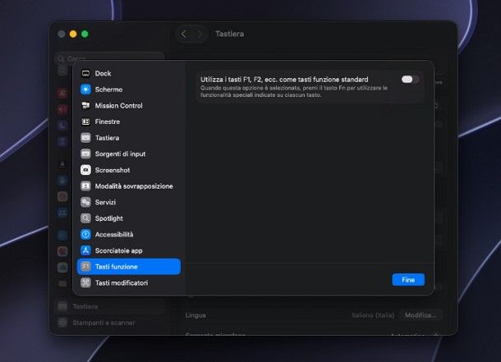Click the Mission Control icon

(x=85, y=105)
